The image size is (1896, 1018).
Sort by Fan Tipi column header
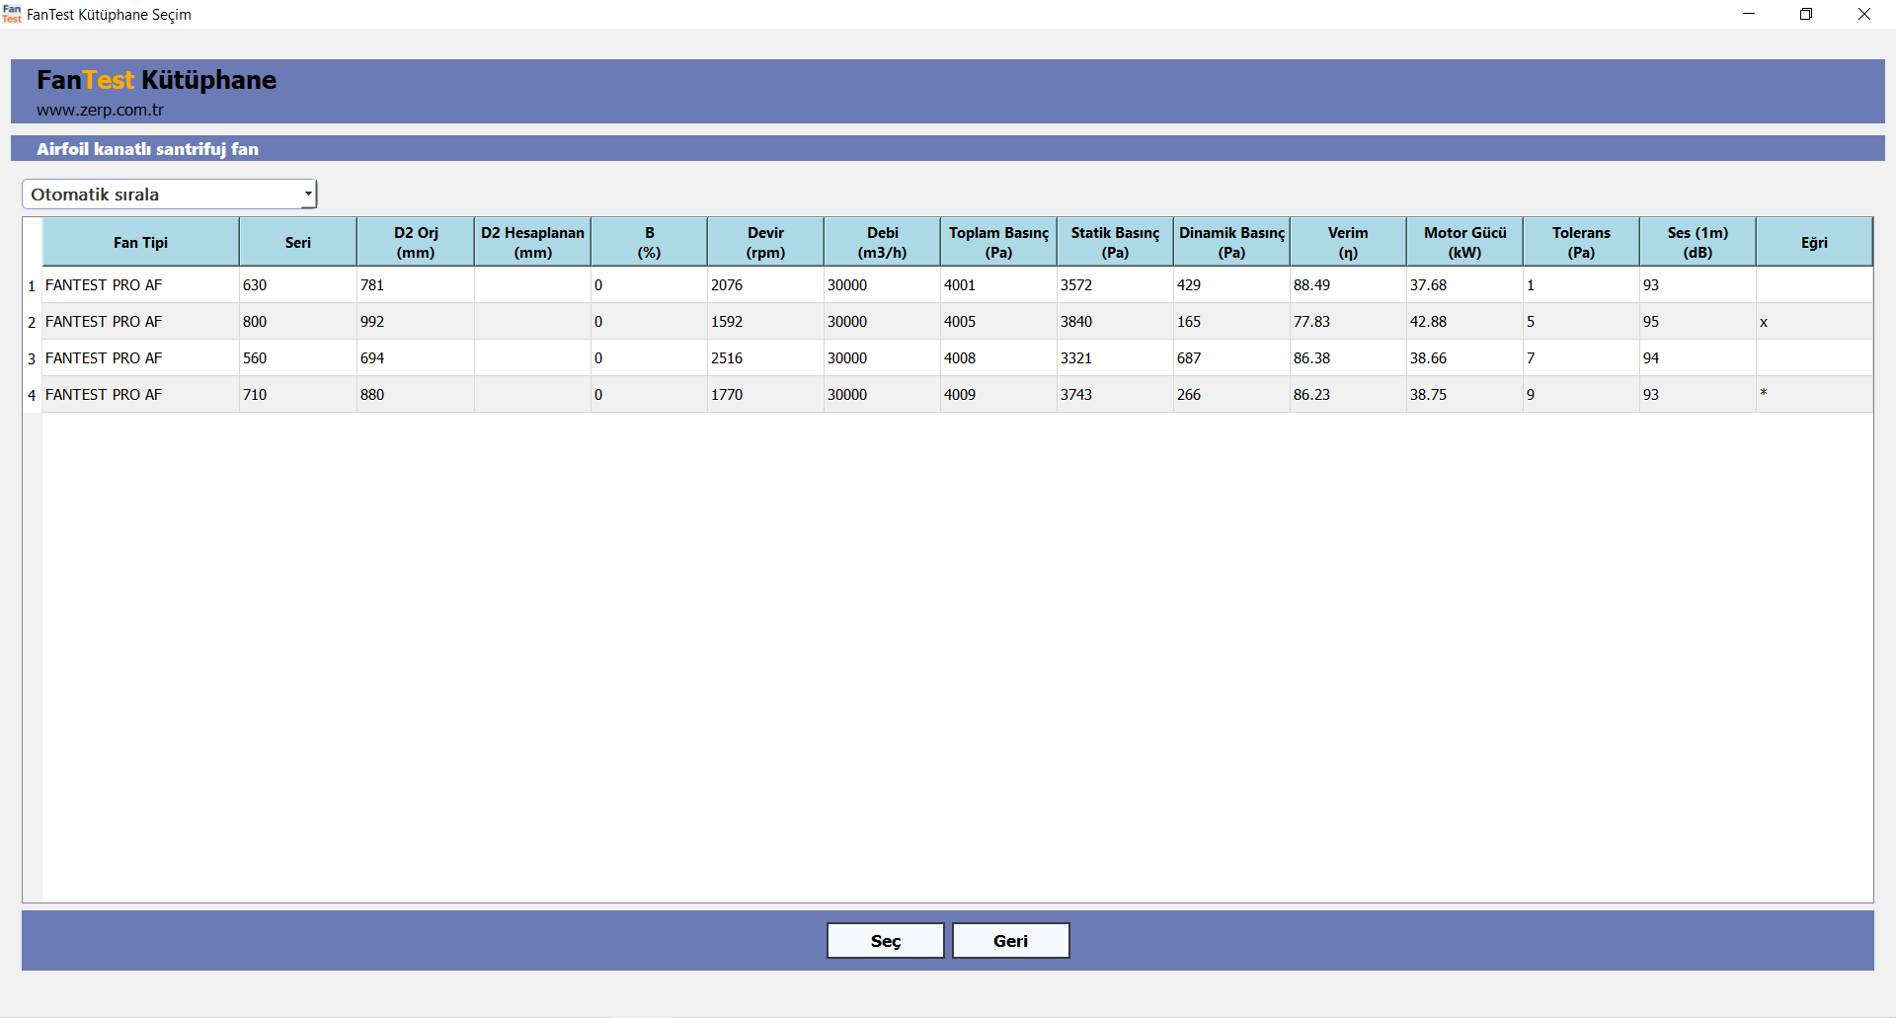pos(140,243)
